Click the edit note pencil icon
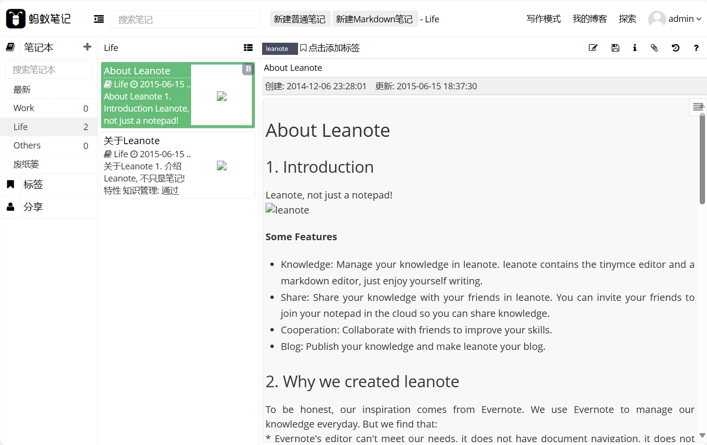 click(x=593, y=48)
